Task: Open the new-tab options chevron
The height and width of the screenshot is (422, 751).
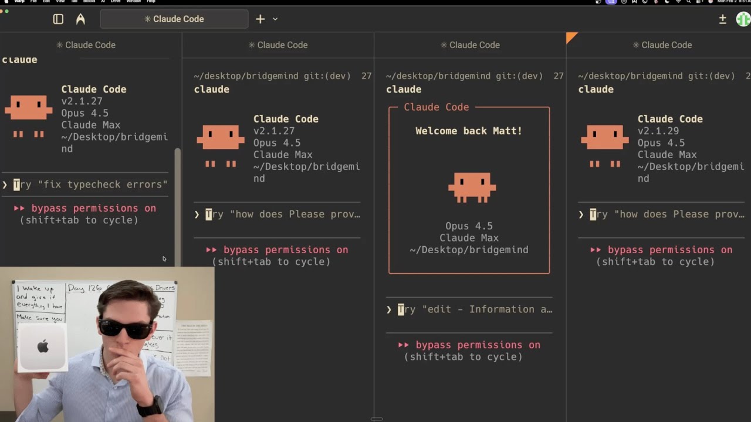Action: pos(275,19)
